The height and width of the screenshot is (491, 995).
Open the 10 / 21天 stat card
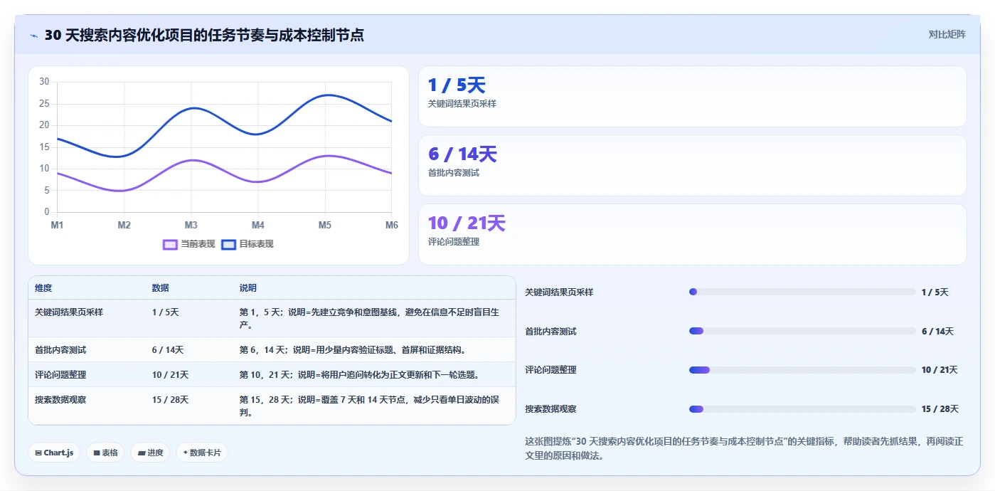pyautogui.click(x=693, y=235)
